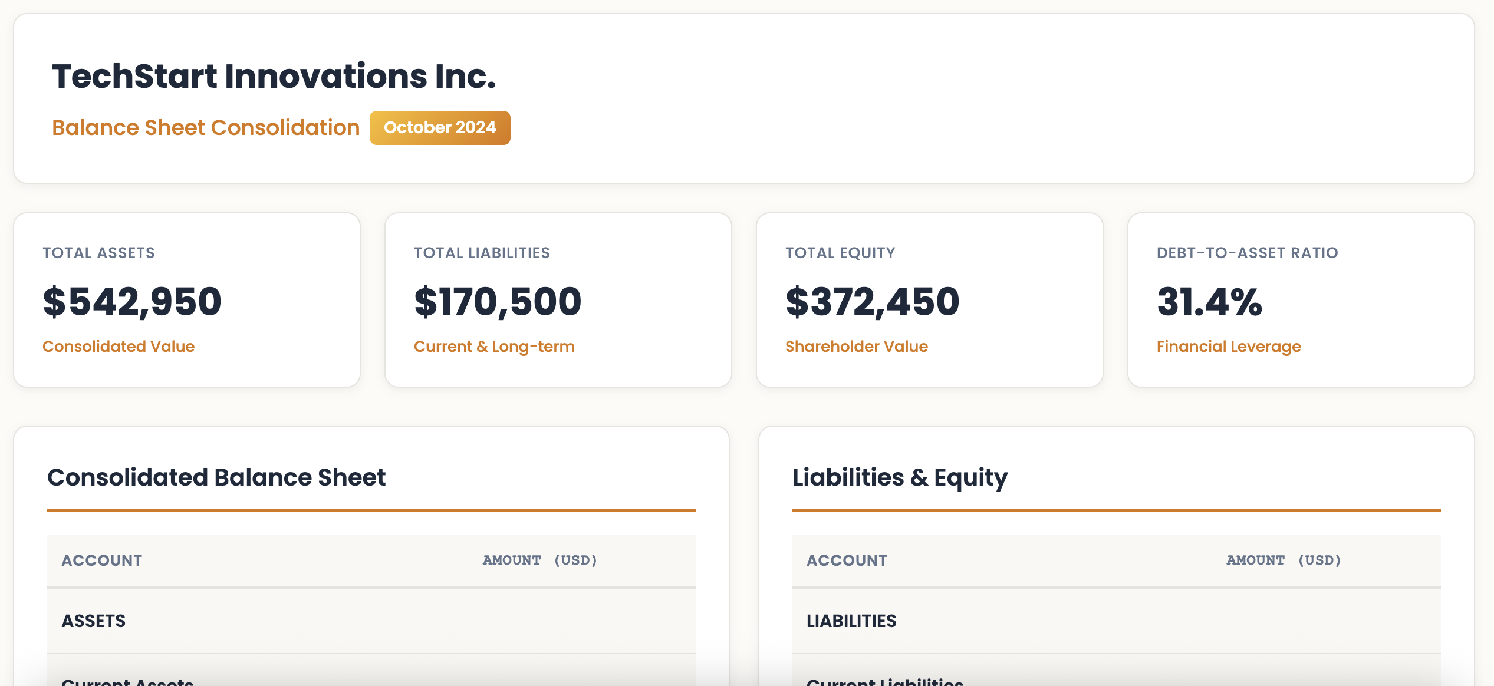Click the Balance Sheet Consolidation subtitle

pos(206,127)
